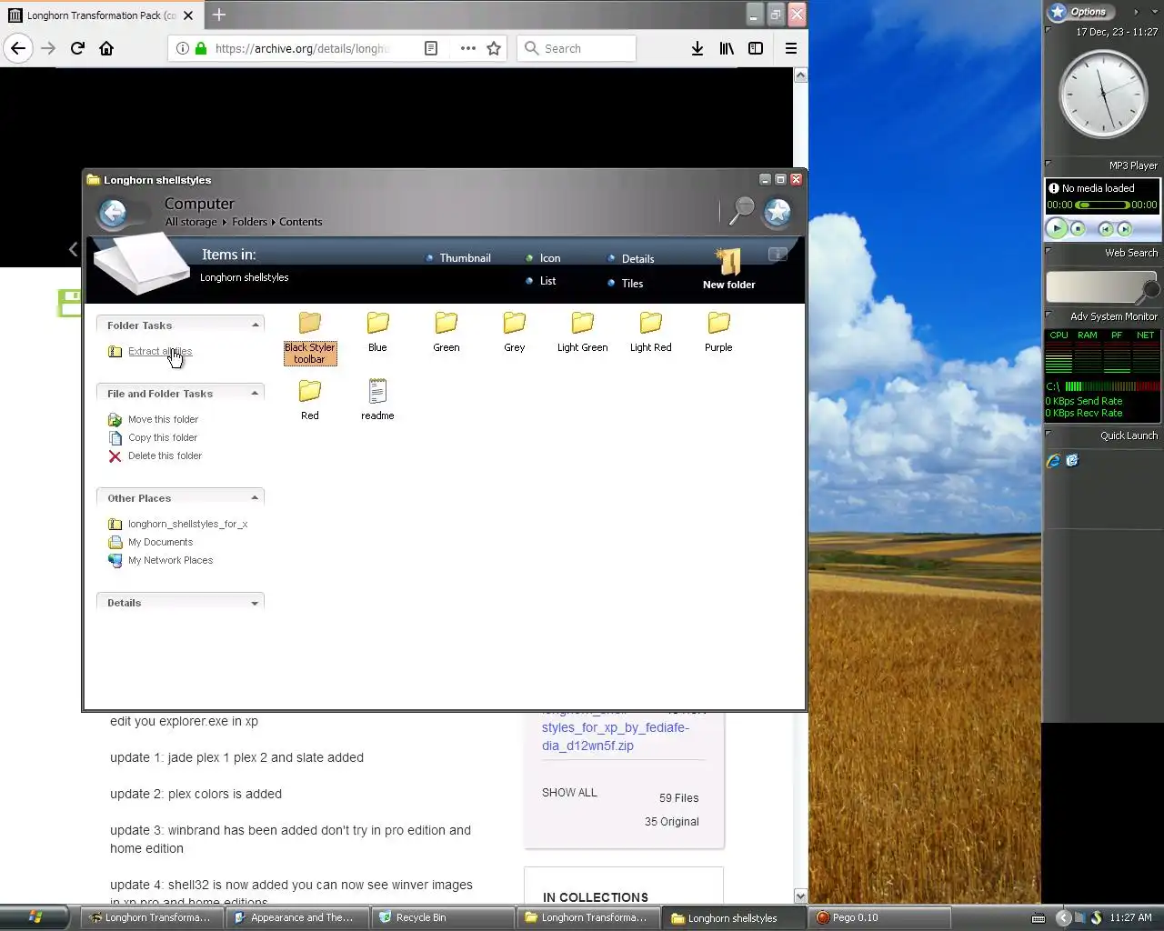Switch to Recycle Bin taskbar item
1164x931 pixels.
pyautogui.click(x=443, y=918)
